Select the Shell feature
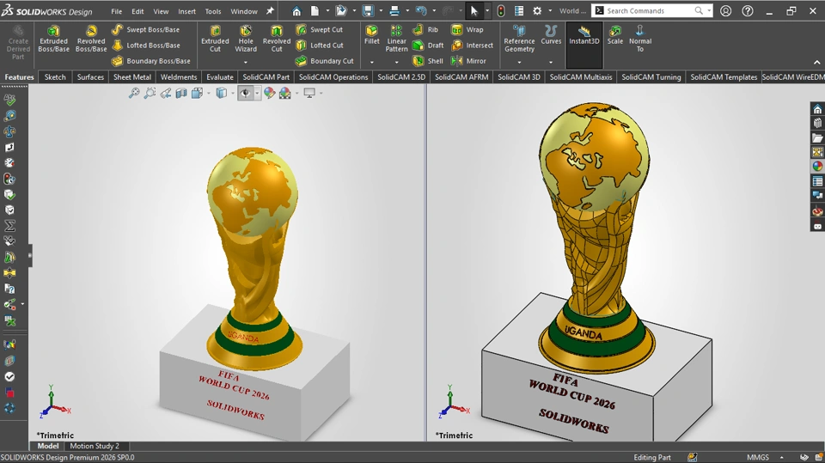 pyautogui.click(x=428, y=61)
